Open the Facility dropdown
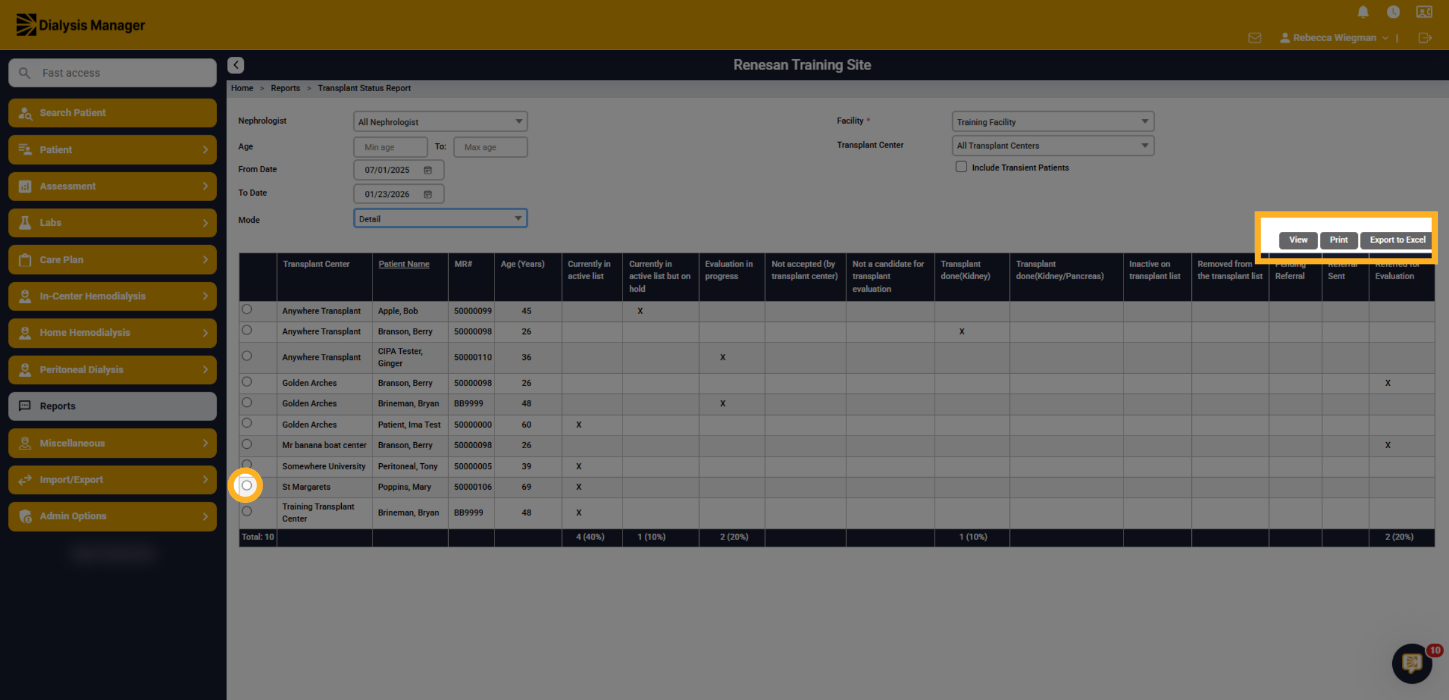This screenshot has height=700, width=1449. (x=1053, y=121)
